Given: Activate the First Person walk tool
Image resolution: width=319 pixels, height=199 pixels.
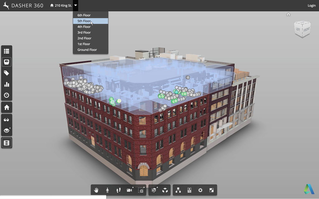Looking at the screenshot, I should click(x=107, y=190).
